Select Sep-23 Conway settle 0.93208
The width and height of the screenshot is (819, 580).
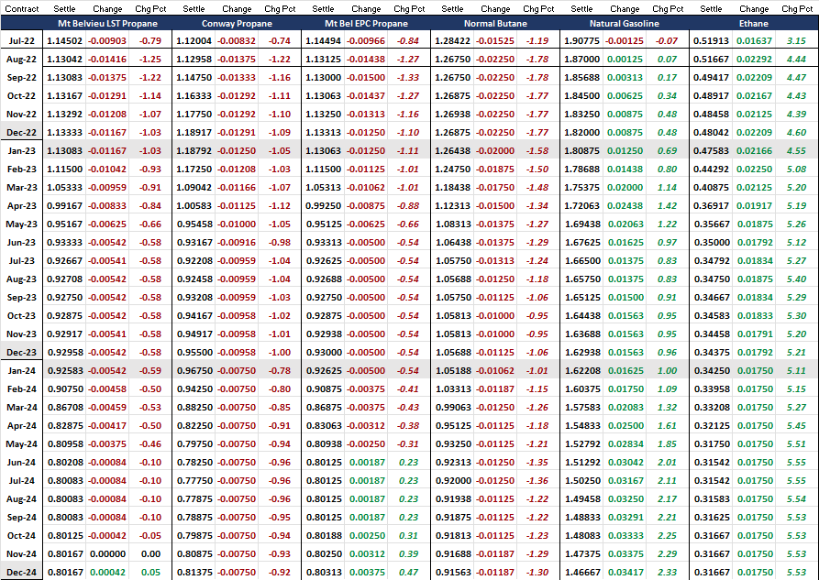[194, 298]
